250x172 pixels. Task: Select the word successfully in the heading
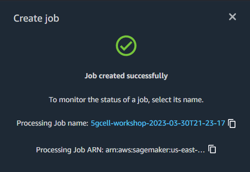coord(147,76)
